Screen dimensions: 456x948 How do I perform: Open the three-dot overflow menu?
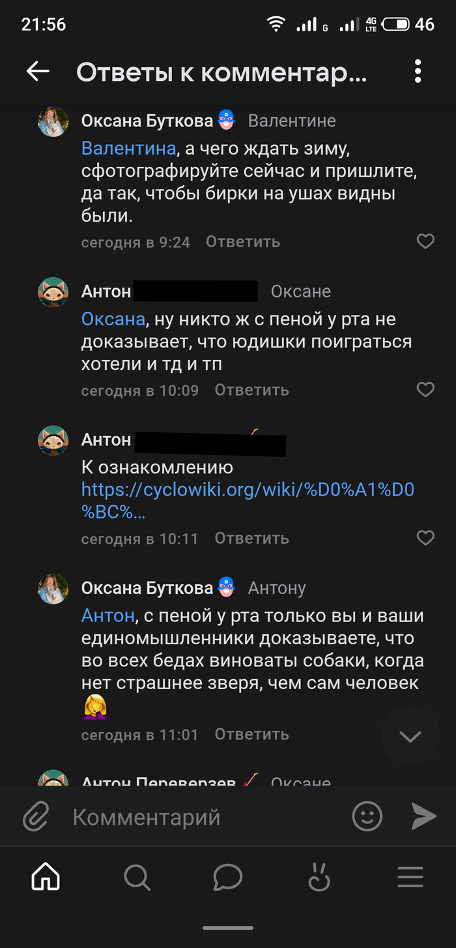418,72
